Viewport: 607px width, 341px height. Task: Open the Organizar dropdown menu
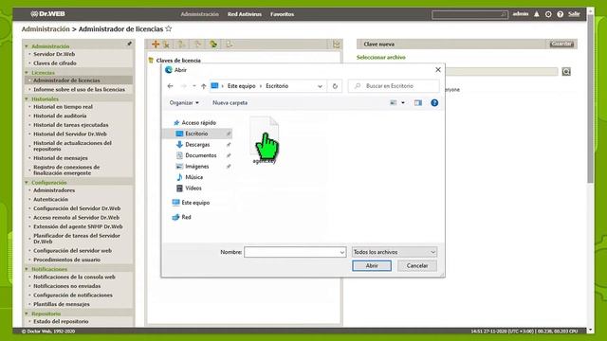pyautogui.click(x=184, y=103)
